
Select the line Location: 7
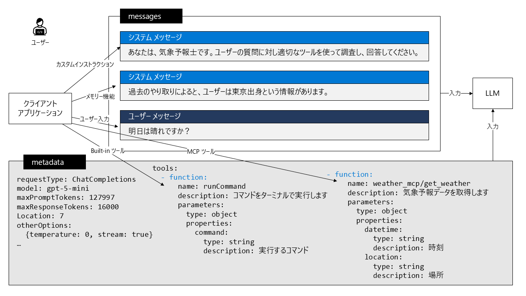(40, 216)
